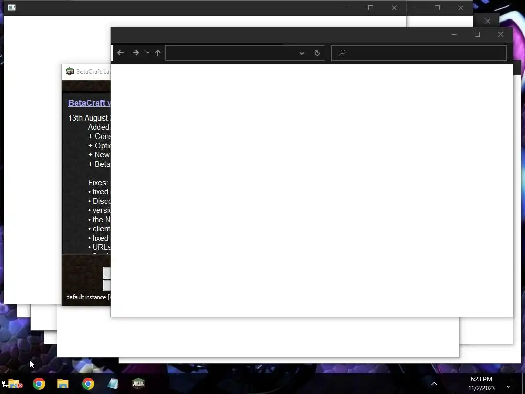Screen dimensions: 525x394
Task: Select the 'Added:' heading in BetaCraft
Action: tap(99, 127)
